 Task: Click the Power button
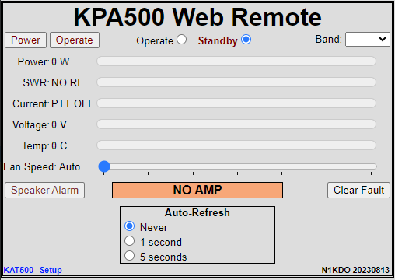(26, 40)
